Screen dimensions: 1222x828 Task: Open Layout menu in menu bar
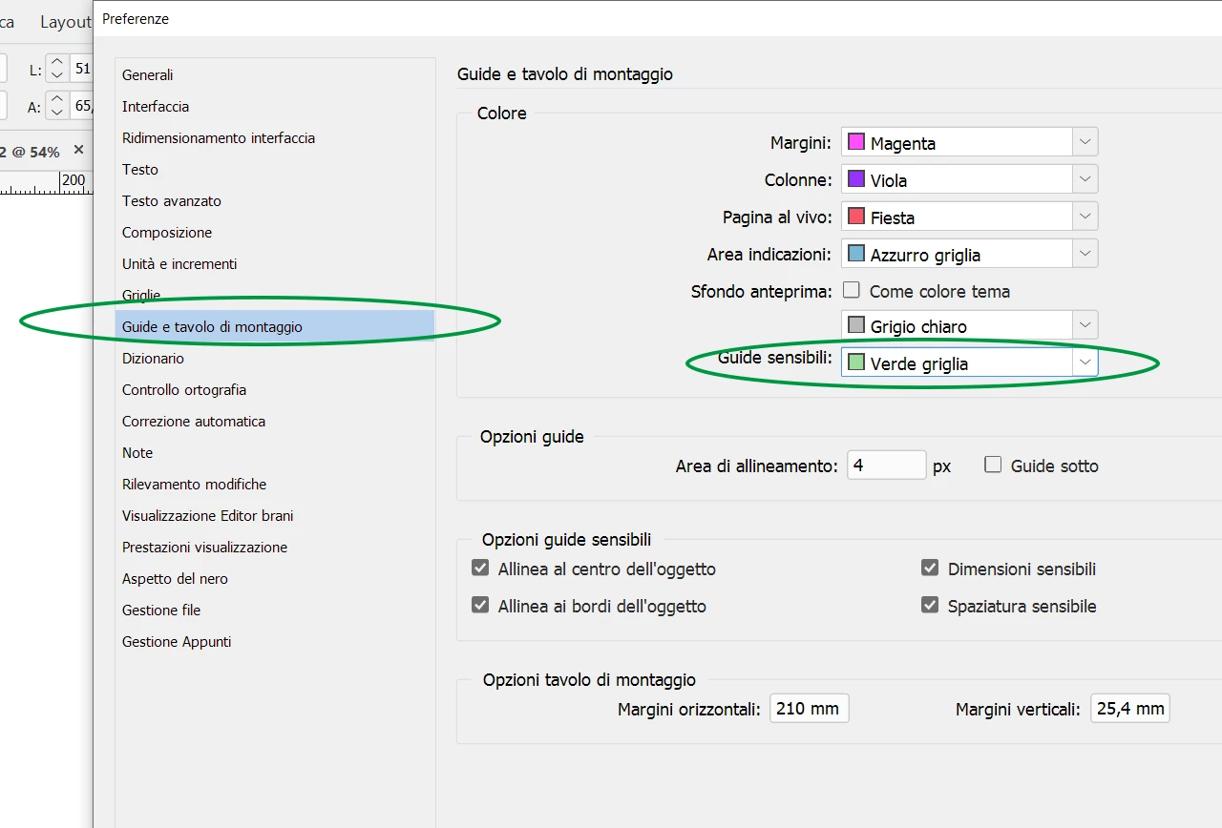[66, 21]
